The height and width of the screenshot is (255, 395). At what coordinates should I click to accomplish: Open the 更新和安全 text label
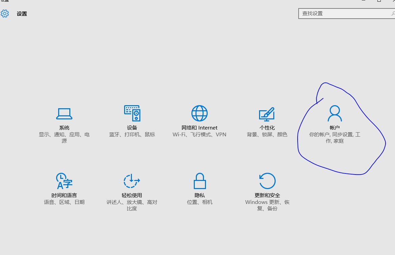[267, 195]
